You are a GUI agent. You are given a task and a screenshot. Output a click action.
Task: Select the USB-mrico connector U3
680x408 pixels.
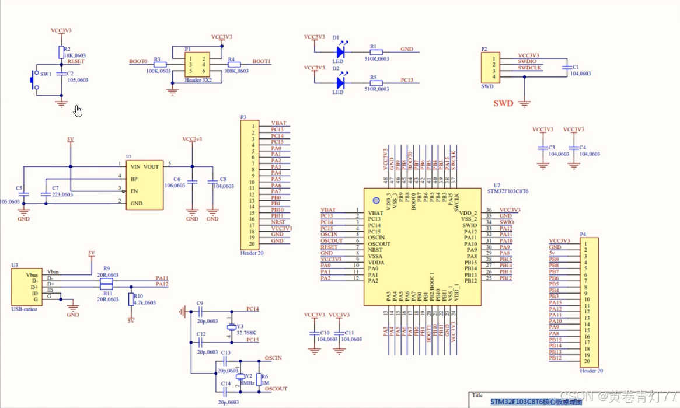27,287
